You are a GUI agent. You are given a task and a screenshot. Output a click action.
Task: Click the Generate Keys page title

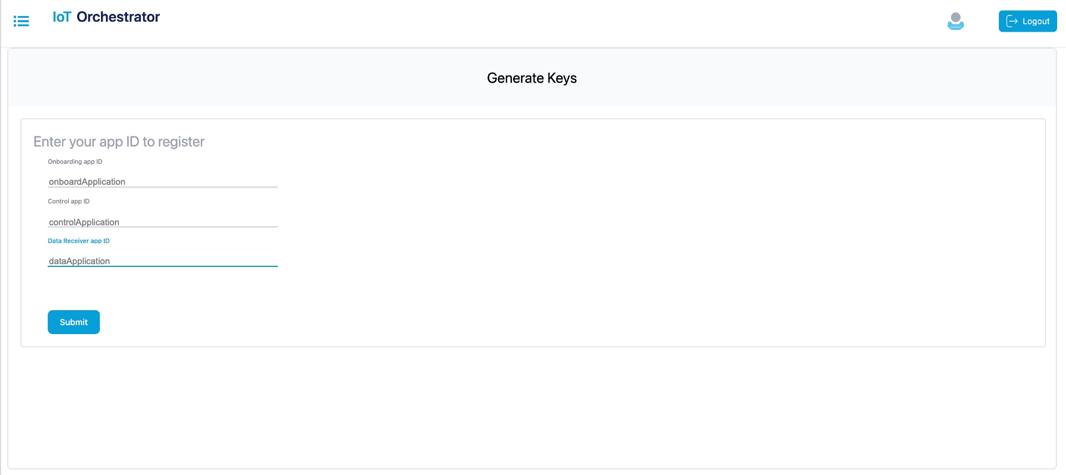531,78
